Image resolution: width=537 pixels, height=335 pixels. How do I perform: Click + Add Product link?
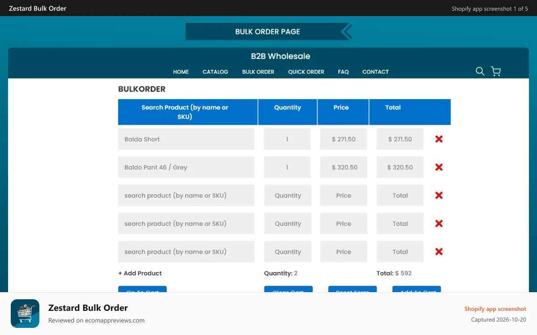(140, 273)
